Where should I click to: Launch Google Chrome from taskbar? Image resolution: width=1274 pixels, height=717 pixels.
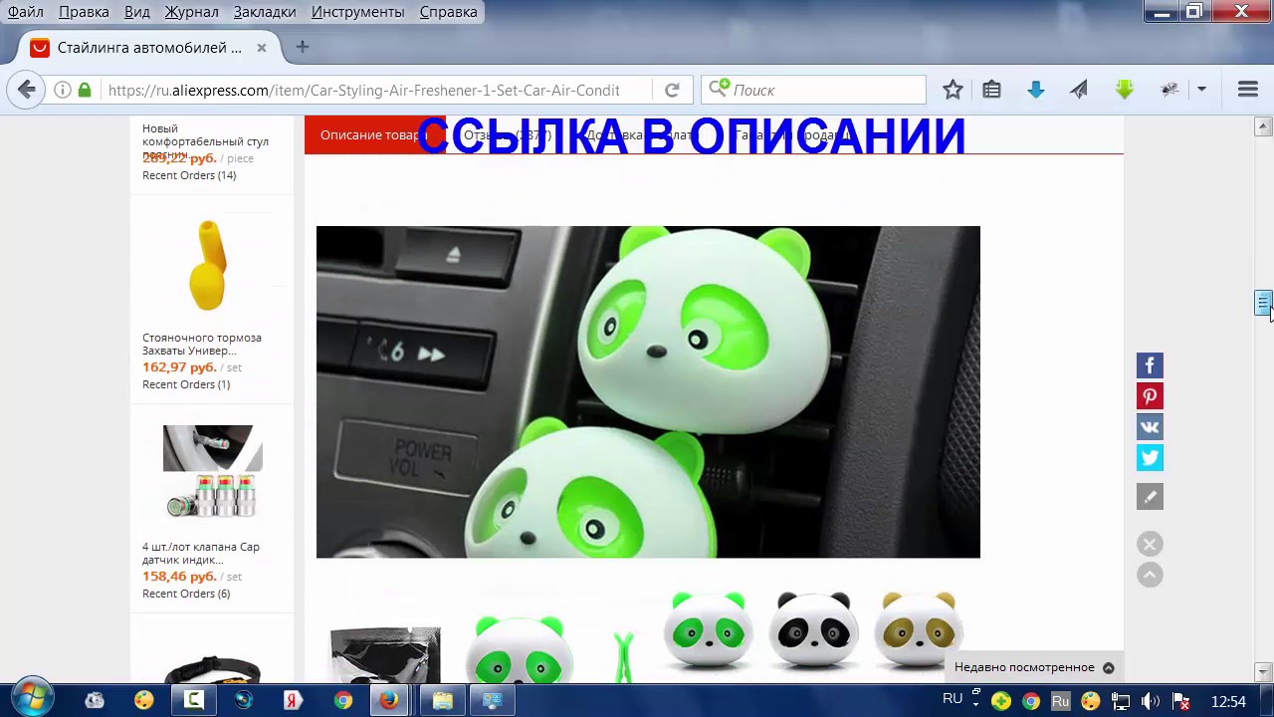point(343,701)
